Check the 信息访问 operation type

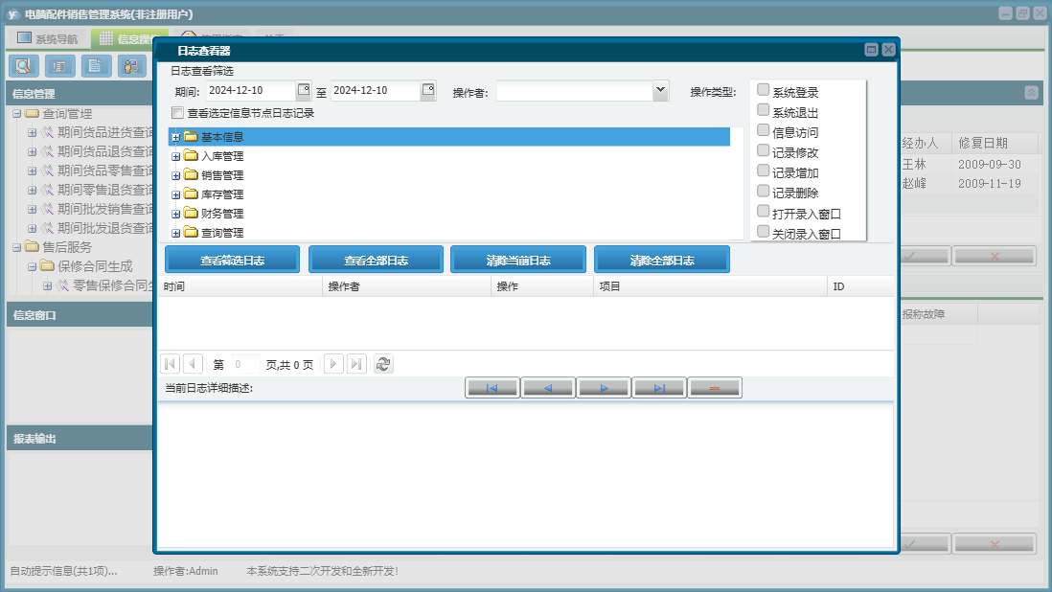(763, 130)
